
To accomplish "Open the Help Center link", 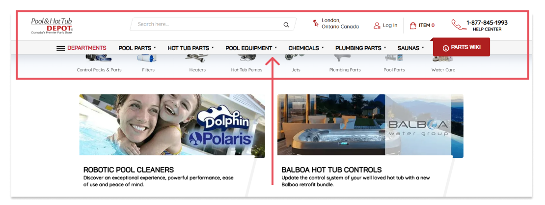I will coord(487,29).
